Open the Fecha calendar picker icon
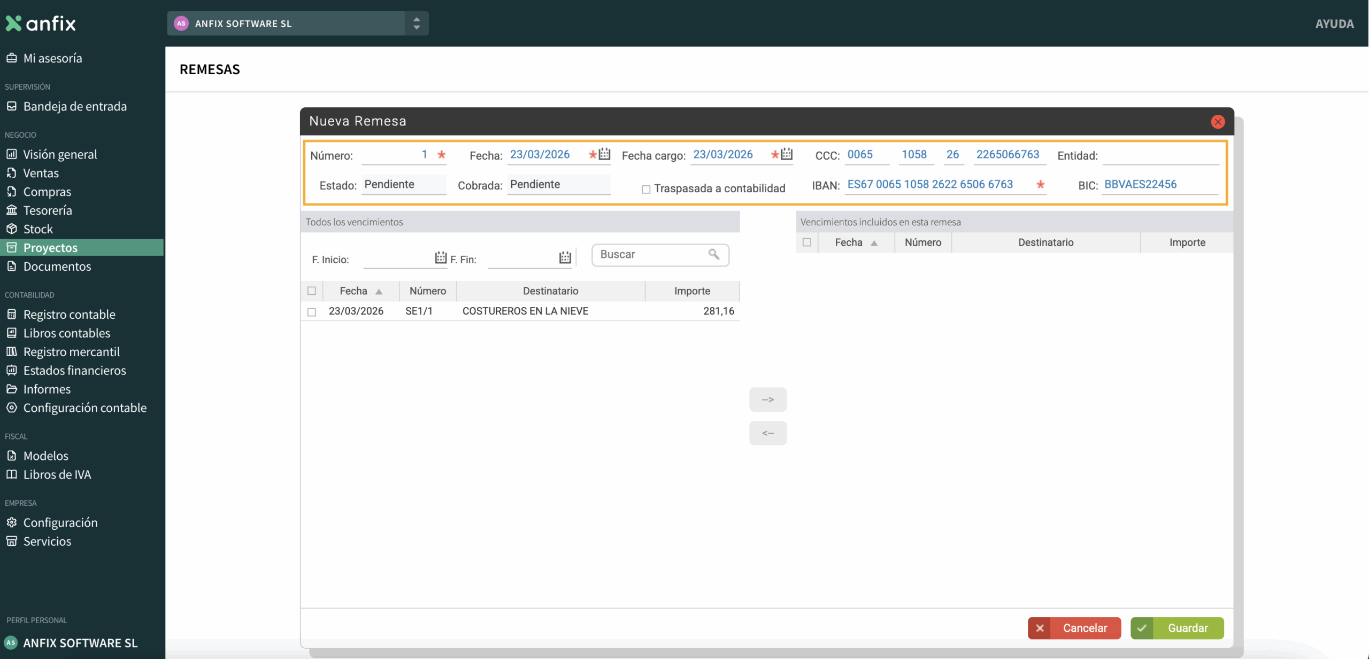This screenshot has height=659, width=1369. point(604,154)
